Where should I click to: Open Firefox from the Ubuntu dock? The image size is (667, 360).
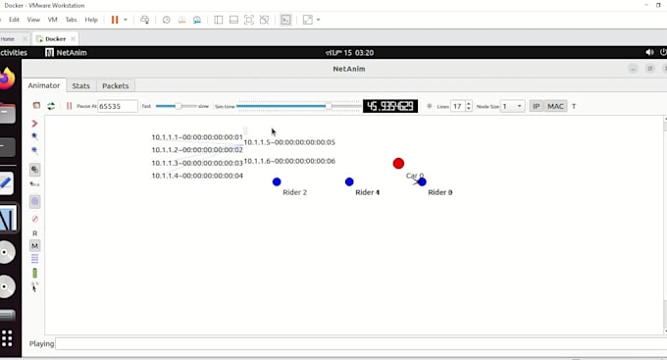tap(7, 77)
